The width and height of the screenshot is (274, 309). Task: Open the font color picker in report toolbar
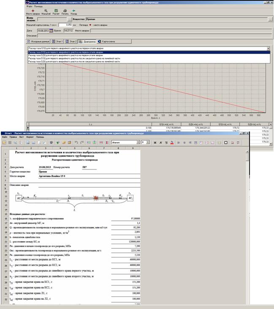(x=172, y=142)
